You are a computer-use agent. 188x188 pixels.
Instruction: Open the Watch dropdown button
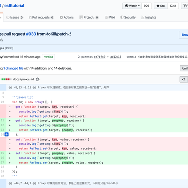(132, 6)
